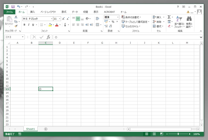The image size is (208, 140).
Task: Toggle Italic formatting
Action: (29, 25)
